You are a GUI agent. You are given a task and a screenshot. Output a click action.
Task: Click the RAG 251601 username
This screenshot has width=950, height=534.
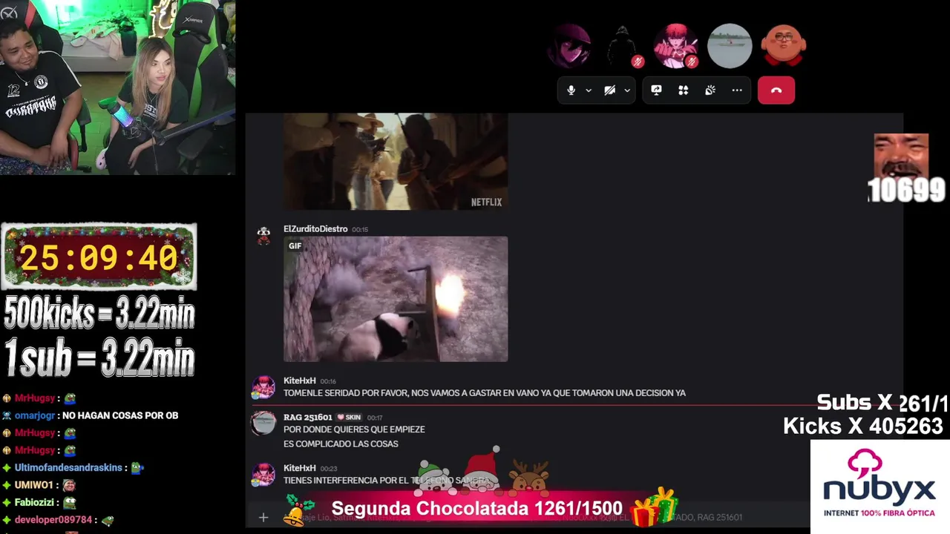tap(307, 417)
